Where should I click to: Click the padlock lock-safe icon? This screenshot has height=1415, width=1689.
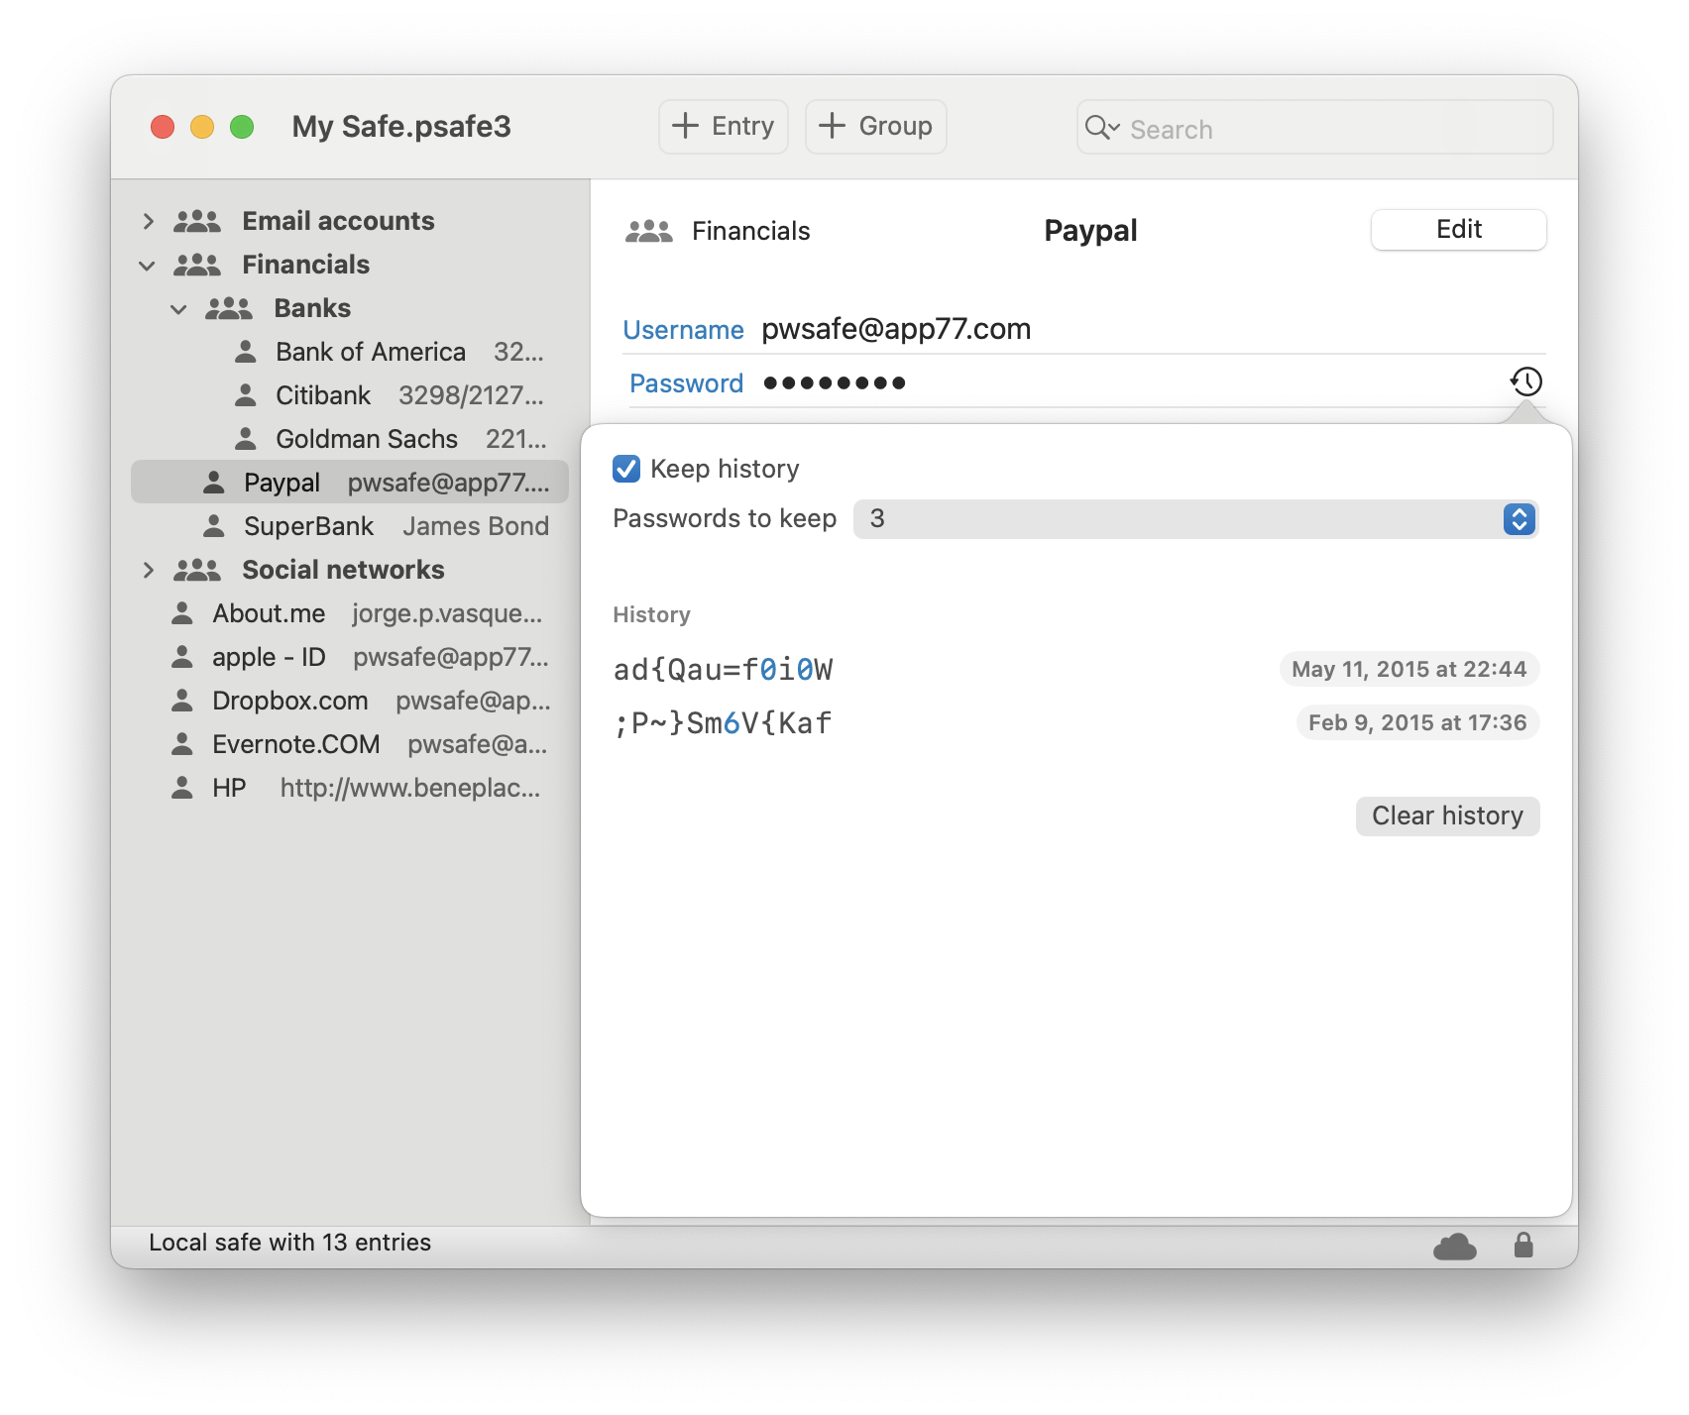(x=1523, y=1245)
